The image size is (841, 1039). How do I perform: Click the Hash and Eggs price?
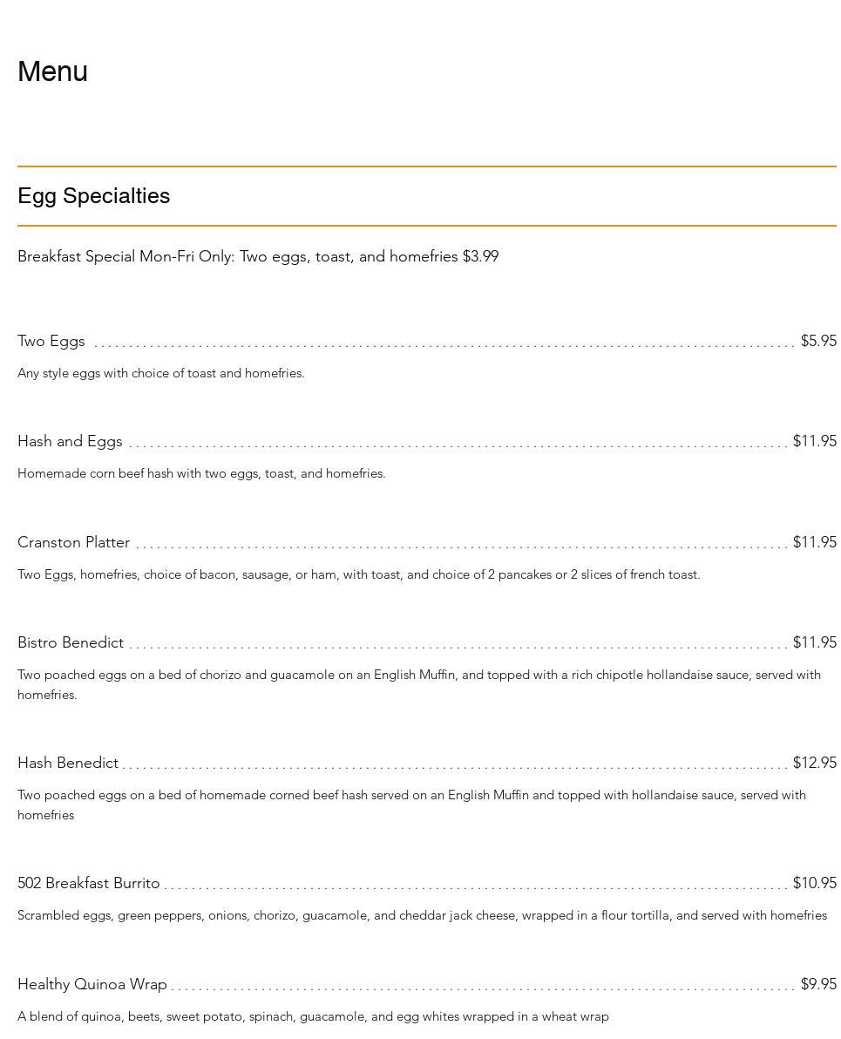pyautogui.click(x=814, y=441)
